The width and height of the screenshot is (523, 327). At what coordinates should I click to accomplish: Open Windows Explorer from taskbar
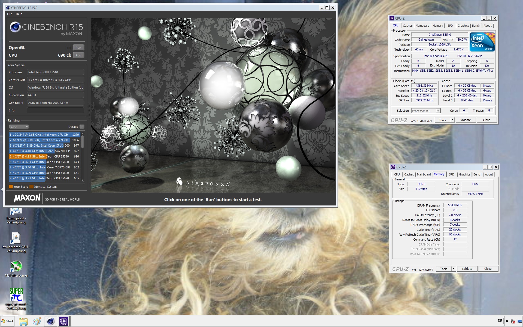tap(23, 321)
